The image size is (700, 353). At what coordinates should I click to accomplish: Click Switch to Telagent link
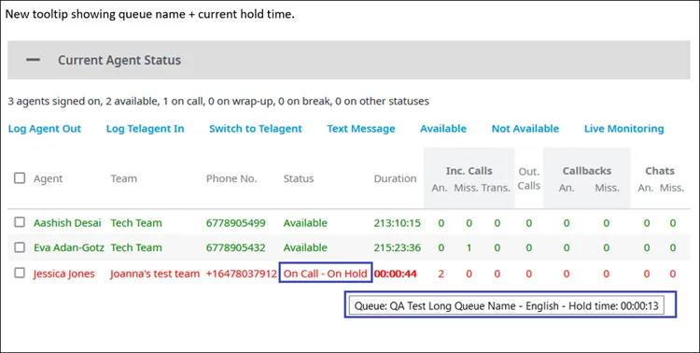(256, 129)
